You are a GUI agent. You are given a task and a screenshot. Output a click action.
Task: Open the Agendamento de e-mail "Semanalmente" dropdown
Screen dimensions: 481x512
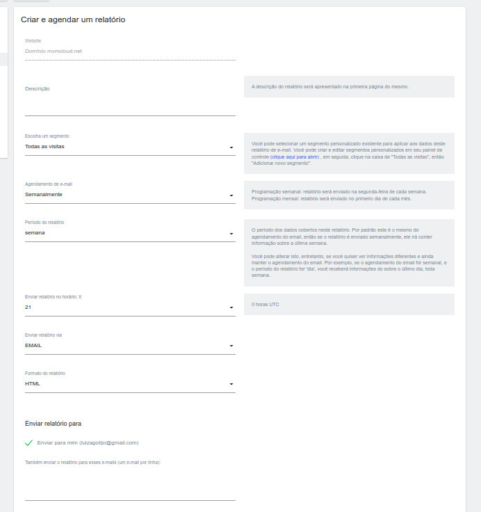pyautogui.click(x=130, y=195)
